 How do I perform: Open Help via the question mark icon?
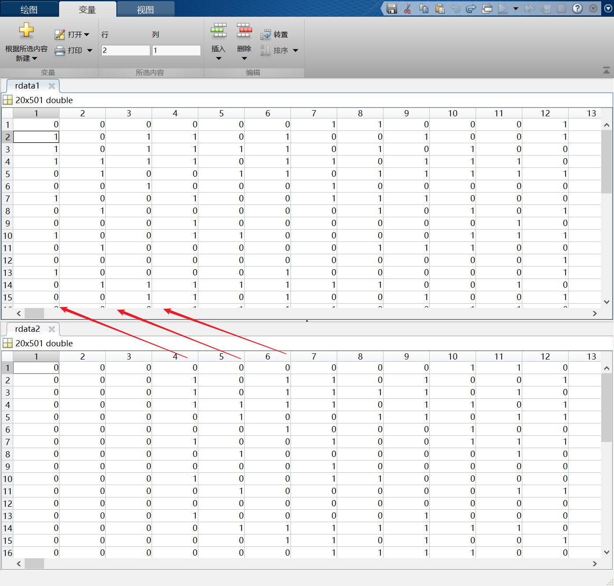(577, 8)
